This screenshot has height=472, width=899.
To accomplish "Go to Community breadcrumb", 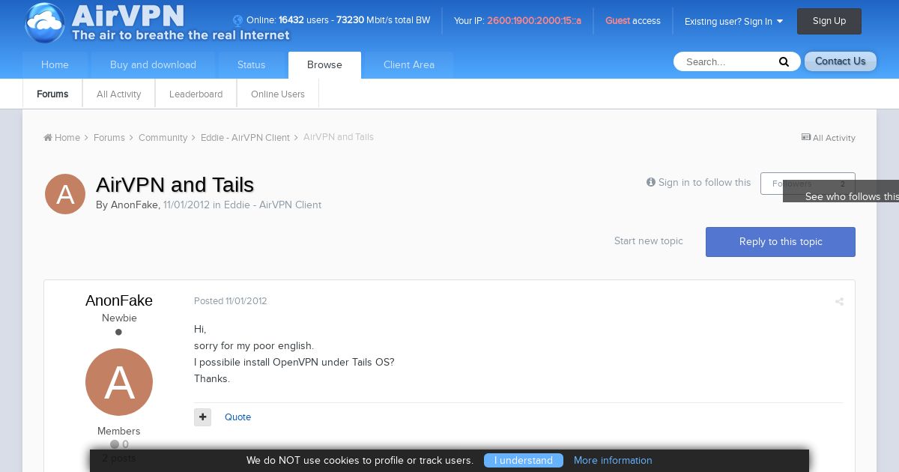I will 163,138.
